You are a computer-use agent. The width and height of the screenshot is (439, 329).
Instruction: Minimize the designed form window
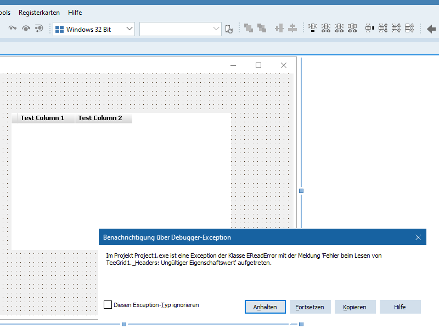click(233, 65)
